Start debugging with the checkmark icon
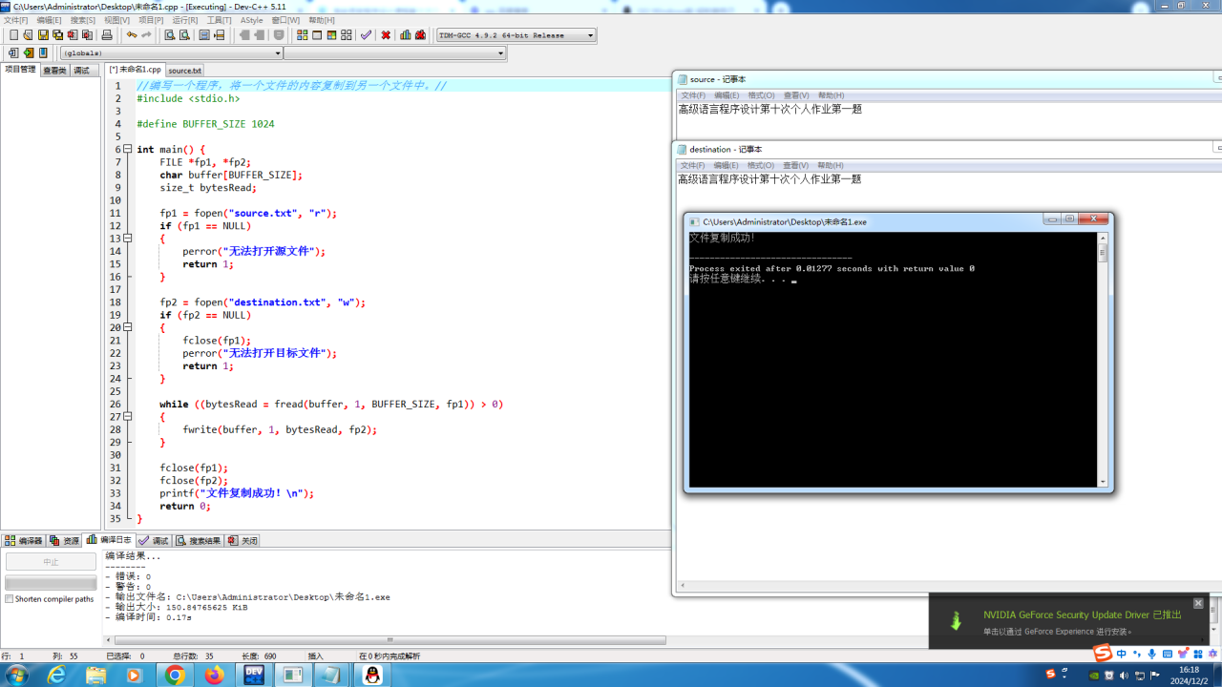This screenshot has height=687, width=1222. pos(366,35)
